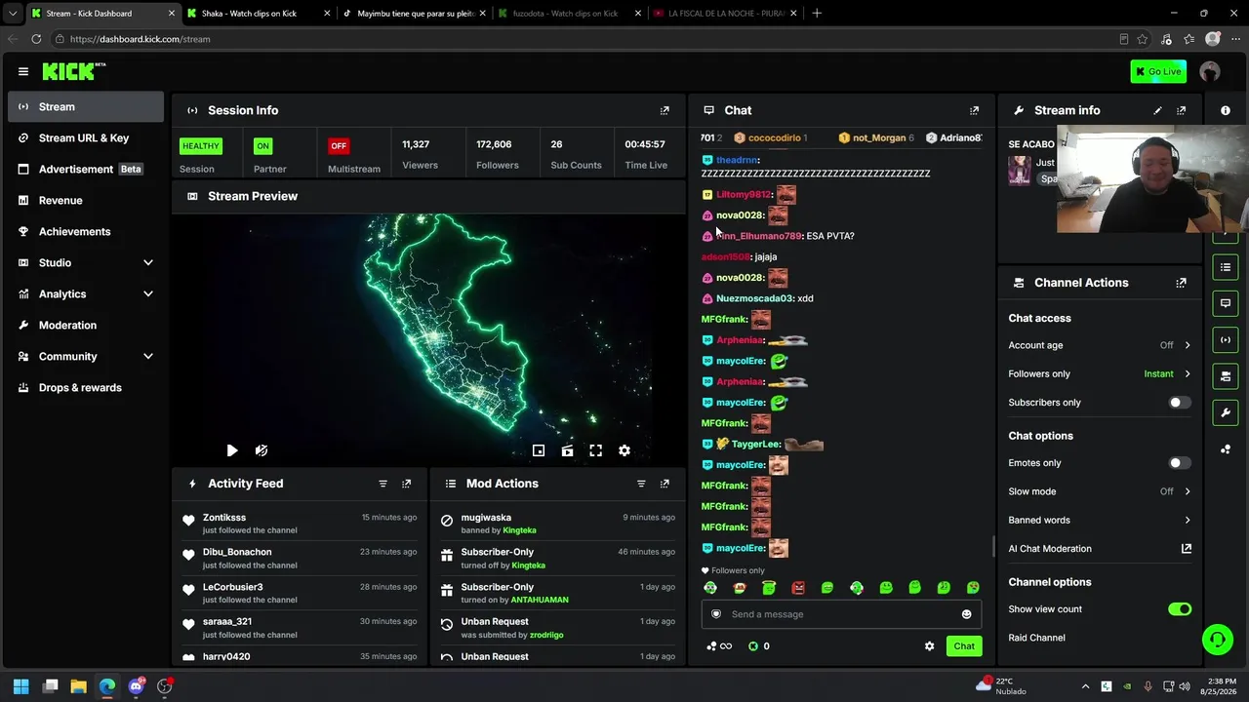This screenshot has height=702, width=1249.
Task: Go to Stream URL & Key
Action: 86,138
